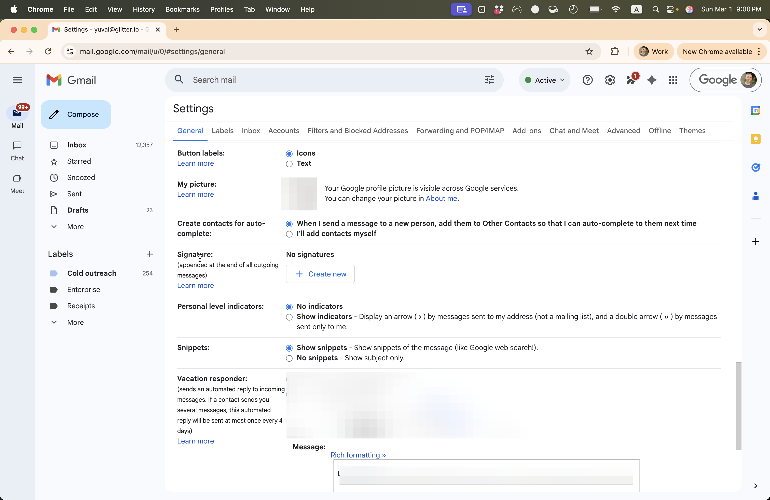Open the Active status dropdown

pyautogui.click(x=544, y=80)
